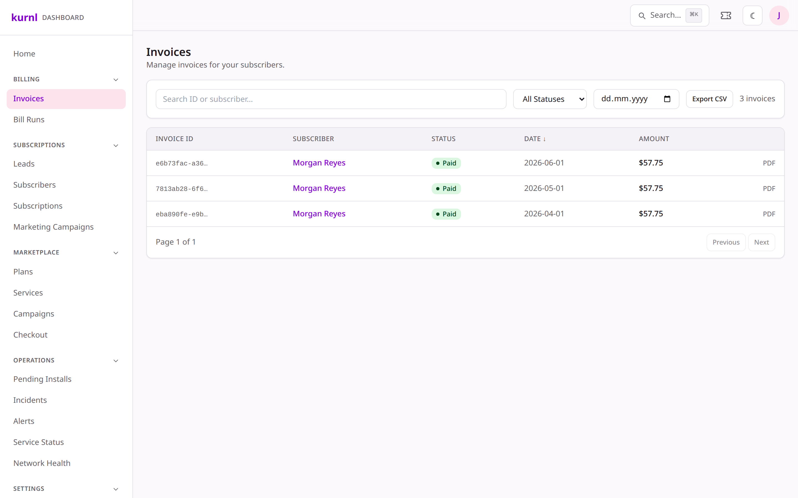Download the PDF for invoice 7813ab28
Viewport: 798px width, 498px height.
[x=769, y=188]
